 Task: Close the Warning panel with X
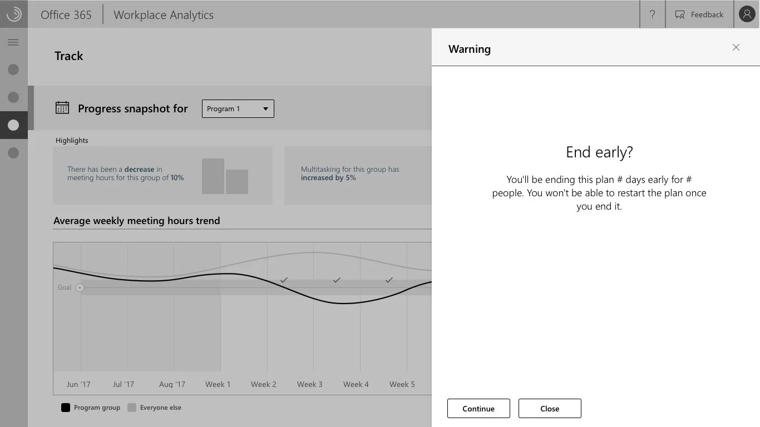(736, 48)
